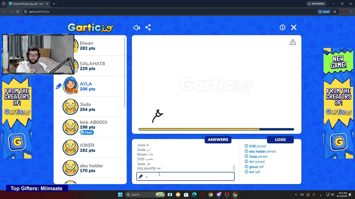Click the player list scrollbar
This screenshot has width=355, height=199.
pos(125,72)
